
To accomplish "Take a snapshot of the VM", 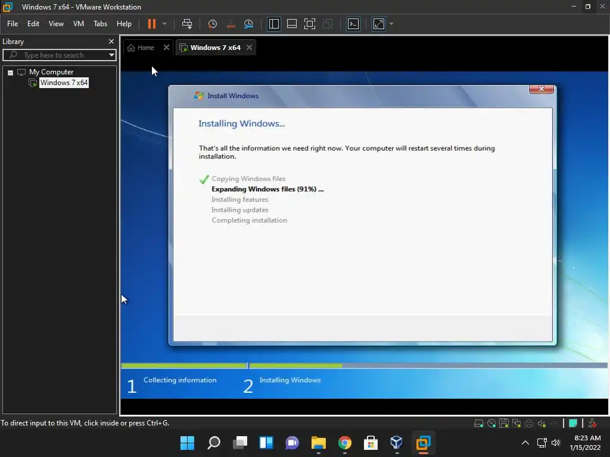I will tap(213, 24).
